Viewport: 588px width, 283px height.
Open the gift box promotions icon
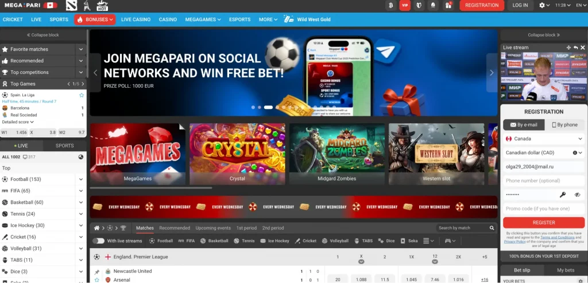coord(448,5)
